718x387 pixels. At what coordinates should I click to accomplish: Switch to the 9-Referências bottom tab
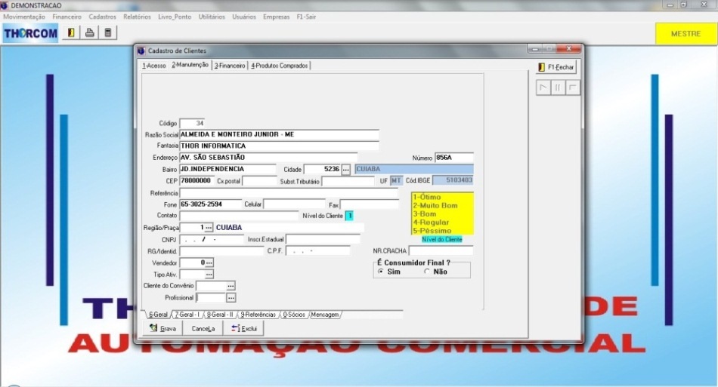(258, 314)
